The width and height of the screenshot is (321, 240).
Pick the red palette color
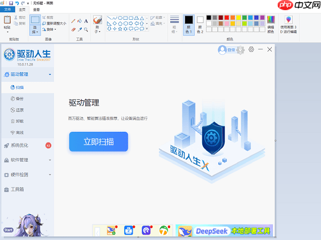point(227,18)
